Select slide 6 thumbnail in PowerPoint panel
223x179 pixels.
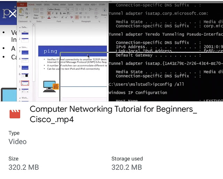pos(25,75)
